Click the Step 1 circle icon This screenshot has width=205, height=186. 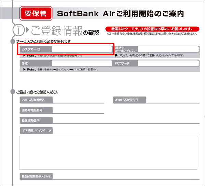pos(18,30)
